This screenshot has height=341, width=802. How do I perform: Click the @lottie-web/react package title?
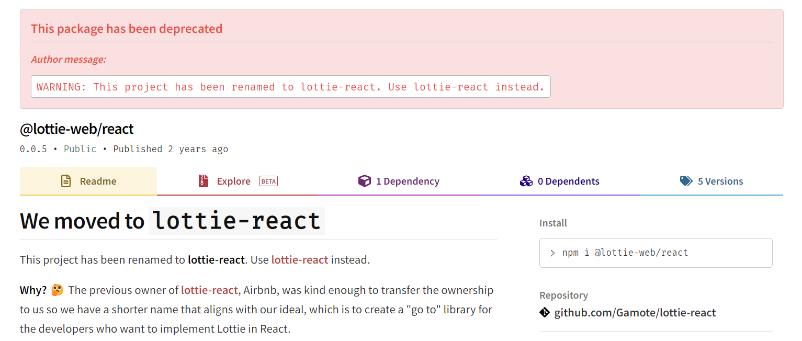(77, 129)
